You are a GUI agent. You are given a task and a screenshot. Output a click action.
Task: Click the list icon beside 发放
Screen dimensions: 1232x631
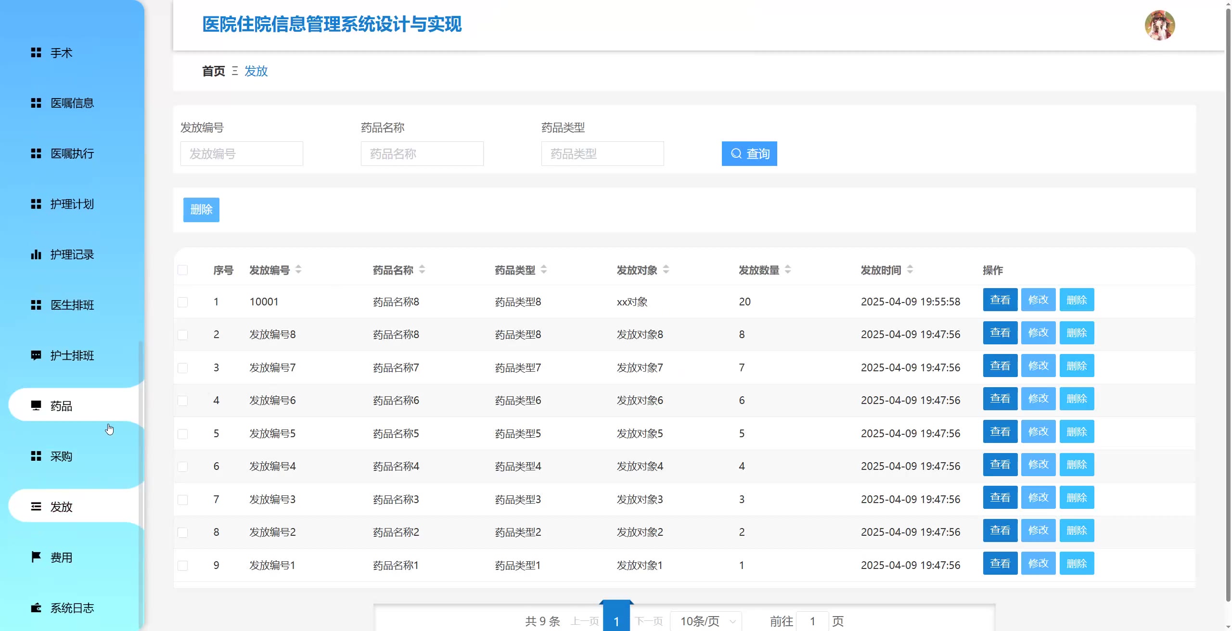36,506
